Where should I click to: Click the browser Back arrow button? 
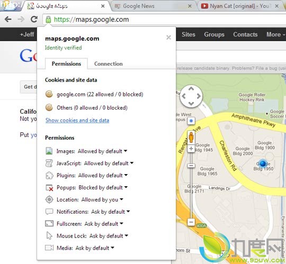pyautogui.click(x=8, y=20)
